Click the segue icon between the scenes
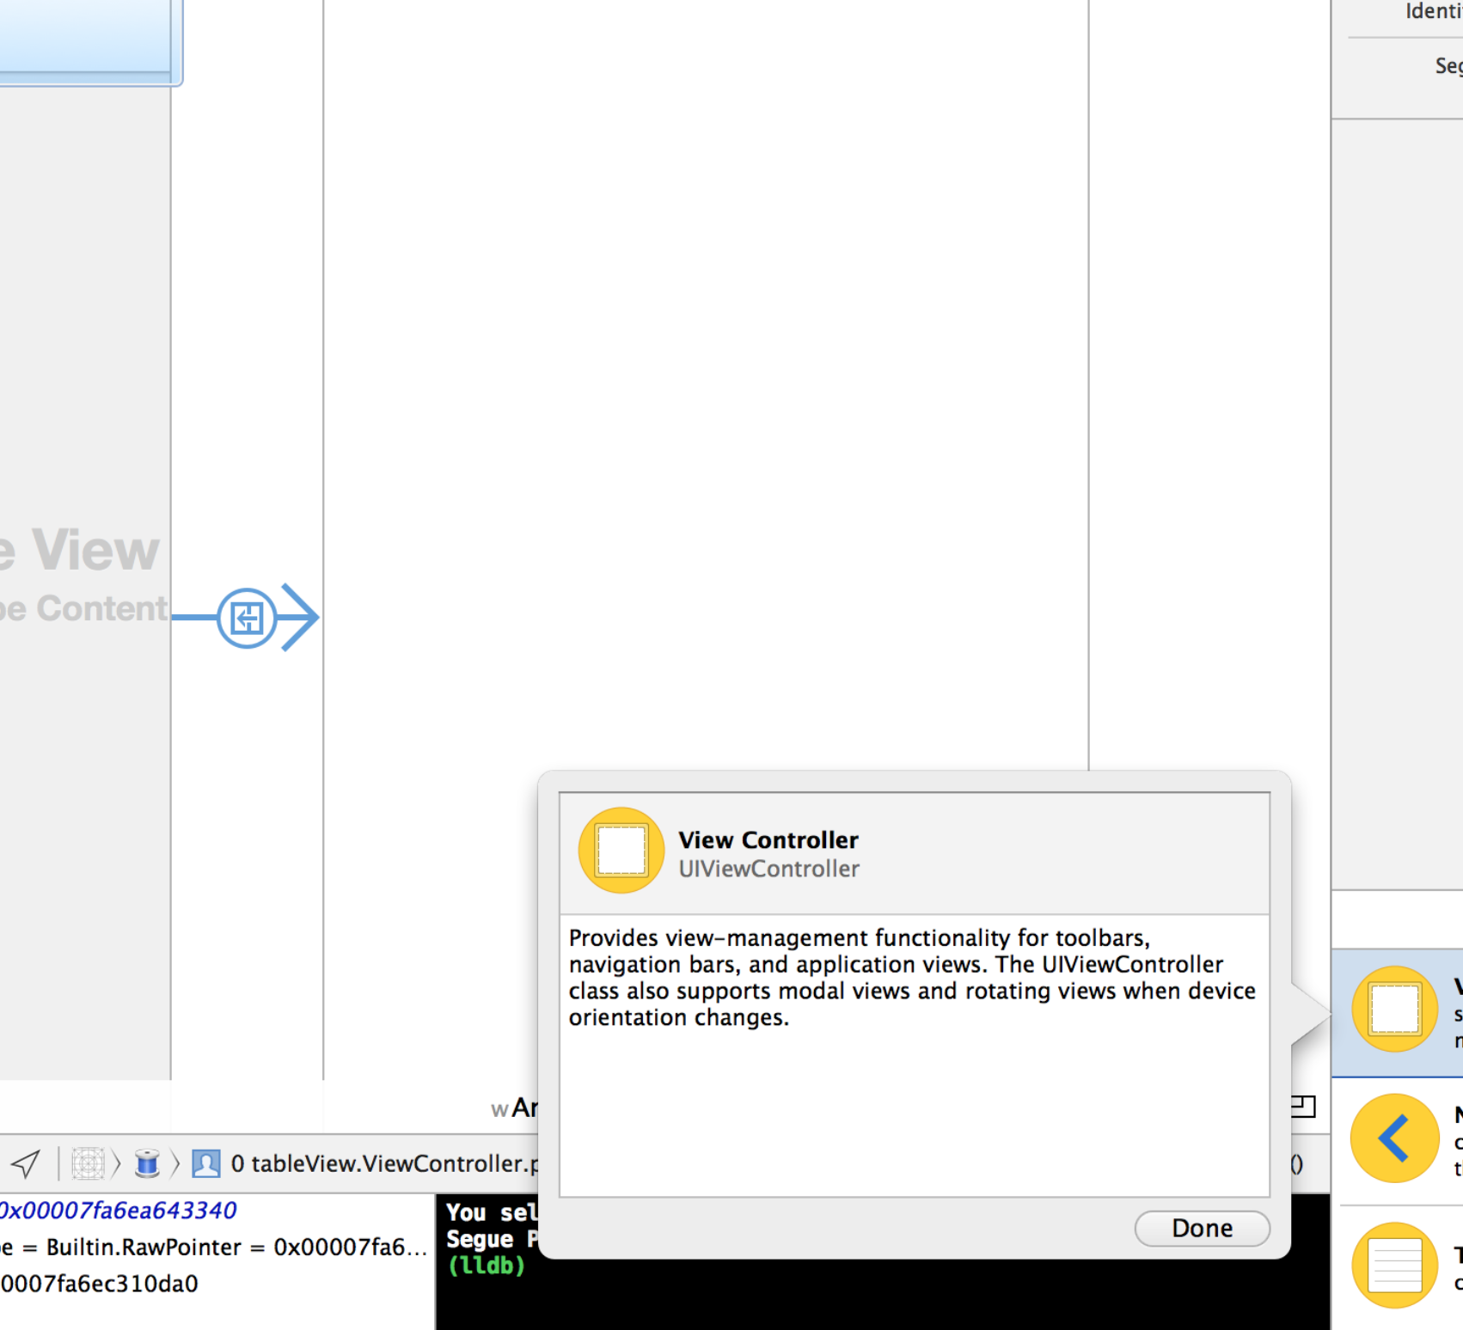The height and width of the screenshot is (1330, 1463). click(x=247, y=618)
